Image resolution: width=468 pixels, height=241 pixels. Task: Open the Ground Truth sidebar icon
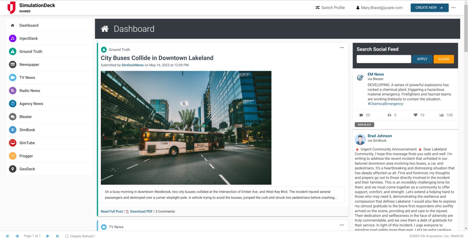(12, 51)
